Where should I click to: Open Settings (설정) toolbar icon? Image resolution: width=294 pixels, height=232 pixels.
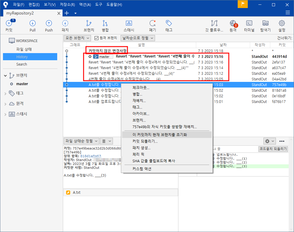pos(282,26)
